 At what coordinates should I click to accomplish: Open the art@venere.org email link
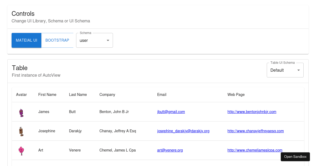(x=170, y=150)
